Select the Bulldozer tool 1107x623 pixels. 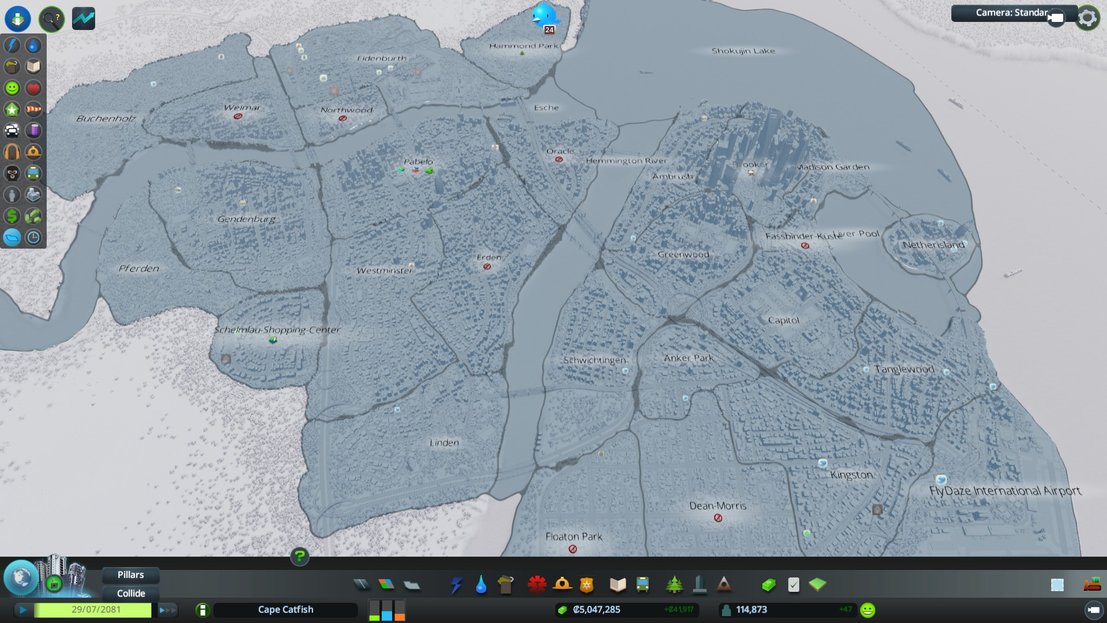click(x=1092, y=584)
